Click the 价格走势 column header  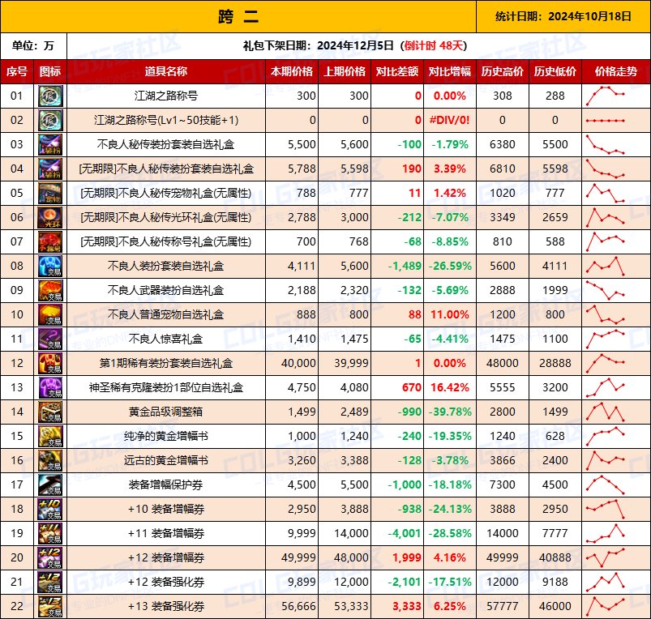coord(616,72)
